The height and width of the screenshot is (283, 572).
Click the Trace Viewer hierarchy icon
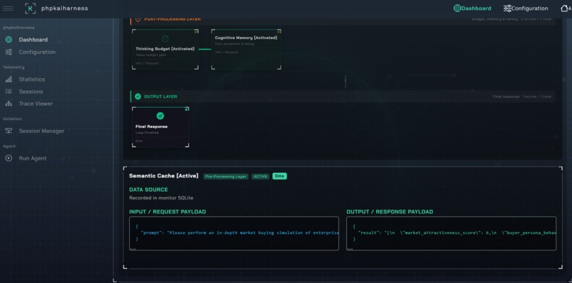9,104
